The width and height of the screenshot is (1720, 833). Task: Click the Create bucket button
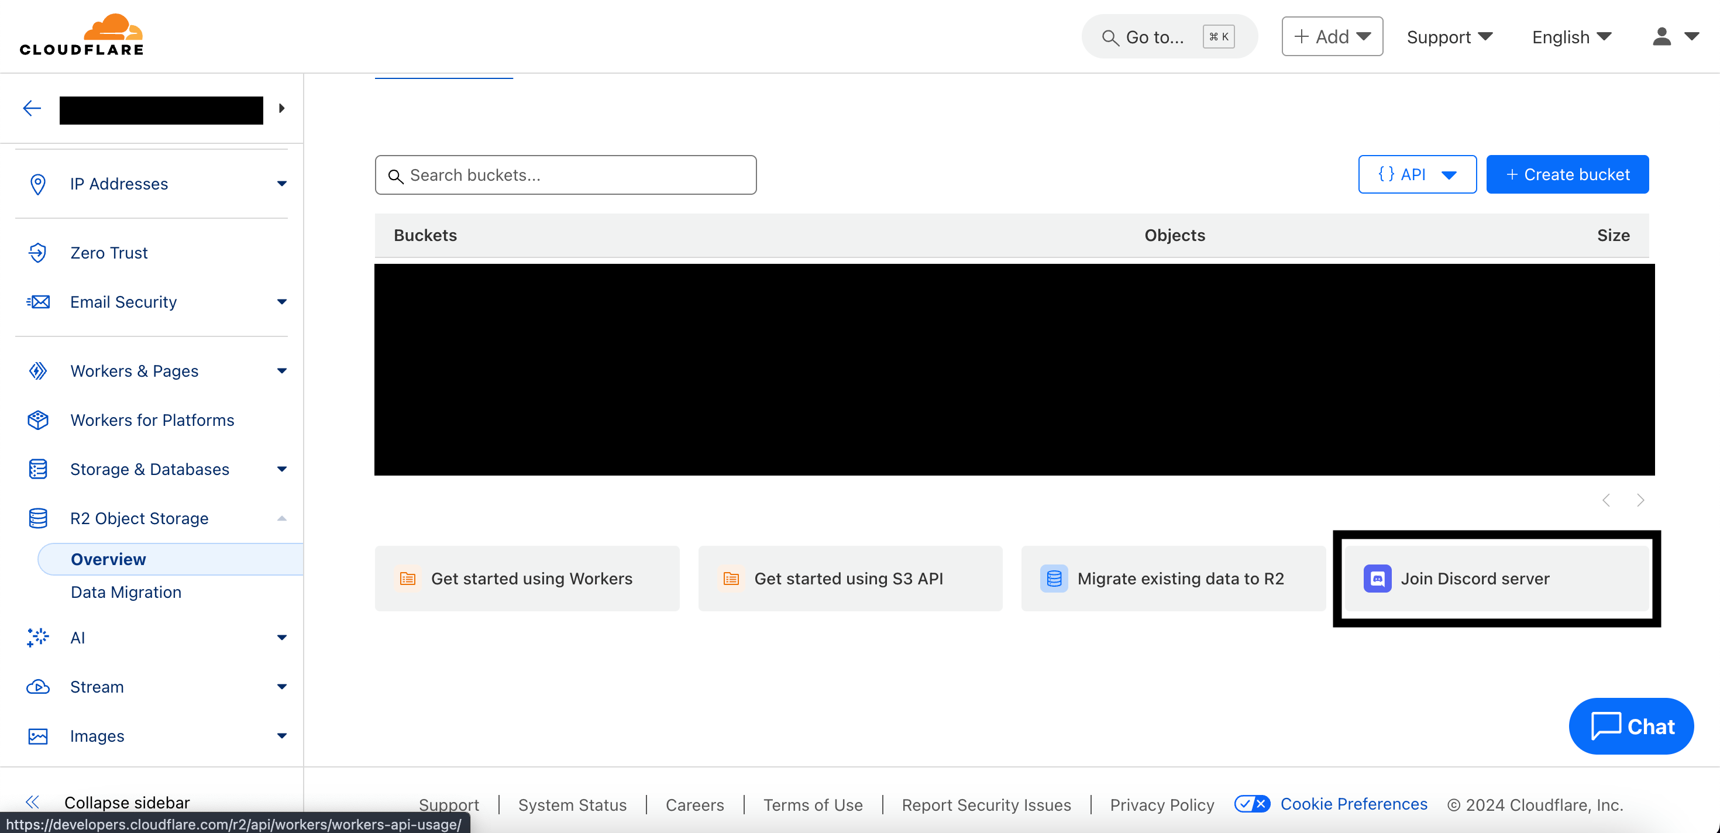point(1567,174)
